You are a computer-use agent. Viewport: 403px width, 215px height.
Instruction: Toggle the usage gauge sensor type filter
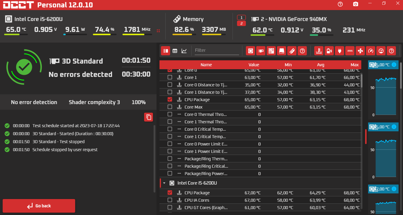(x=381, y=51)
